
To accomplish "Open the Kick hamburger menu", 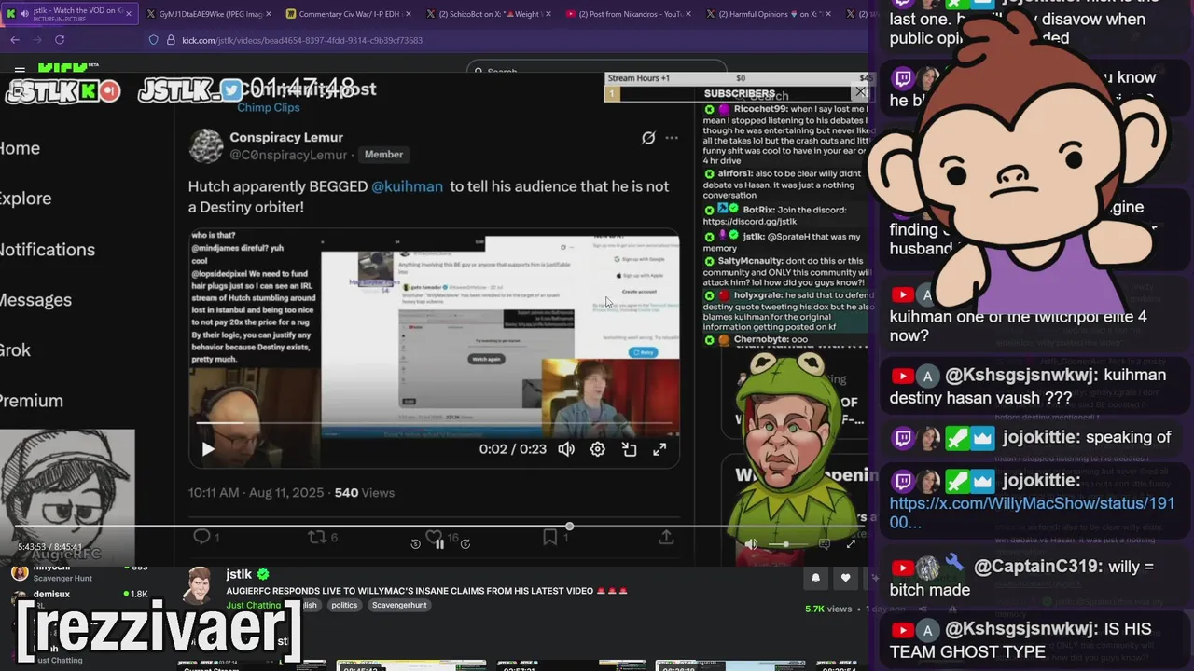I will pyautogui.click(x=20, y=70).
